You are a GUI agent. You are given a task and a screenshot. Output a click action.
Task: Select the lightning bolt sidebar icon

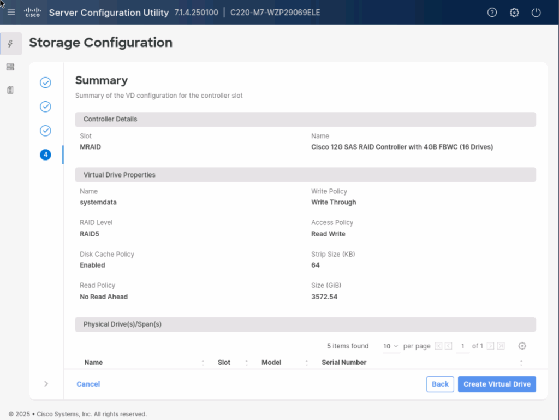tap(10, 44)
